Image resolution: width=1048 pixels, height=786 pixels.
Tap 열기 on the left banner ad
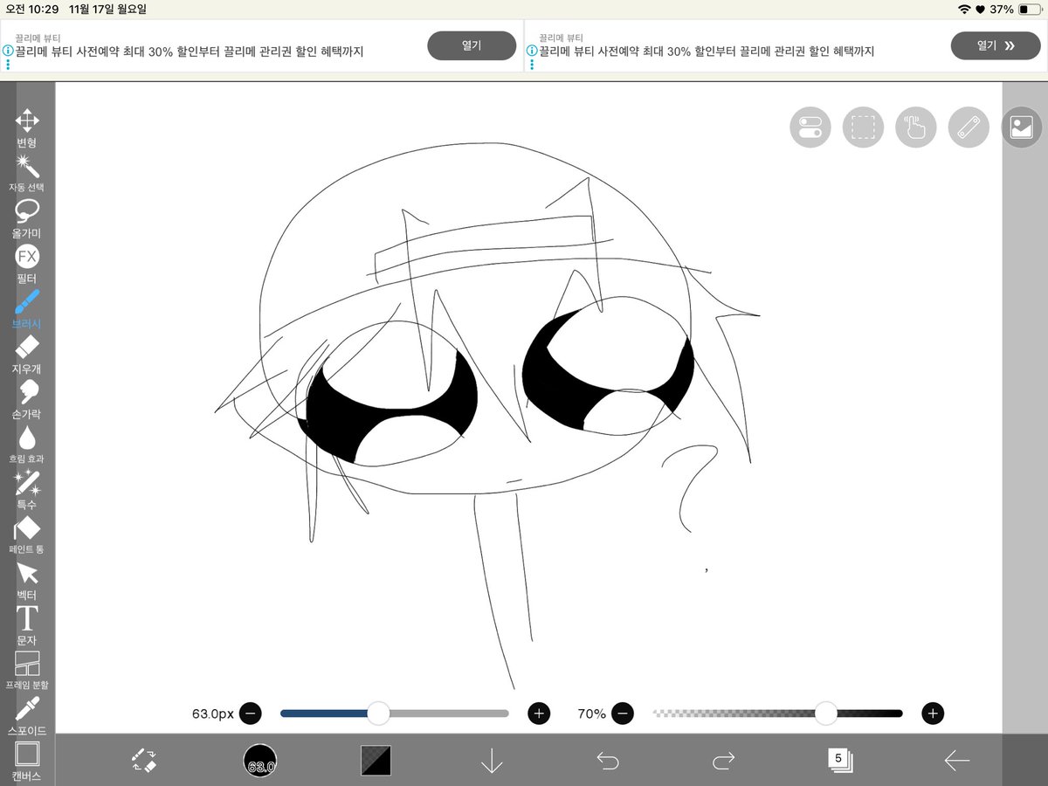pyautogui.click(x=472, y=45)
